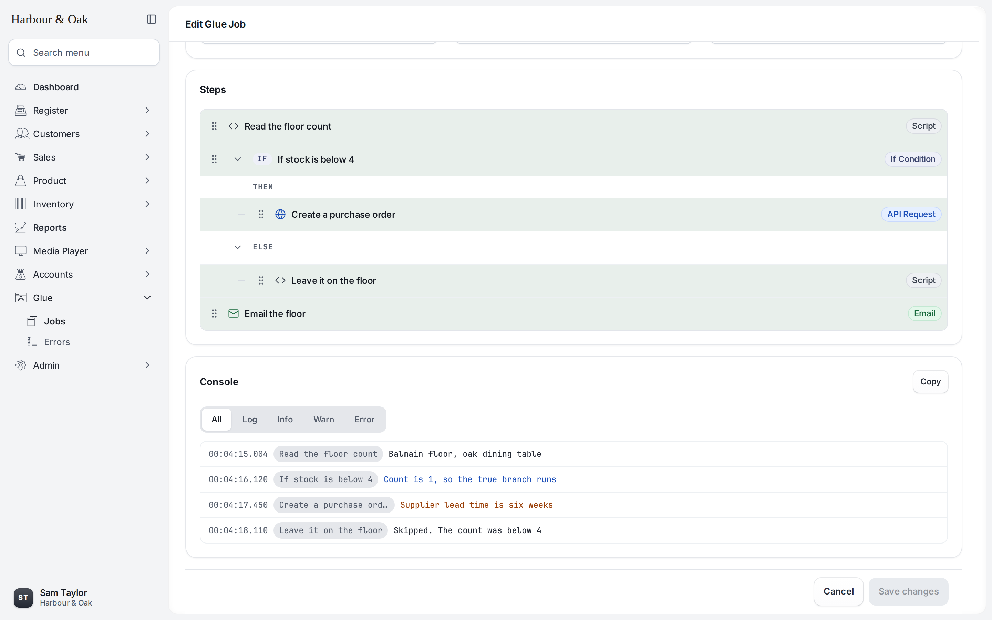Viewport: 992px width, 620px height.
Task: Open the Media Player menu item
Action: click(84, 251)
